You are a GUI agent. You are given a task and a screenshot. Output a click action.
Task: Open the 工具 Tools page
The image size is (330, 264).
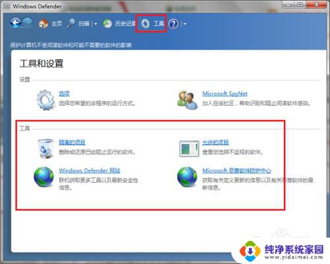[x=158, y=24]
